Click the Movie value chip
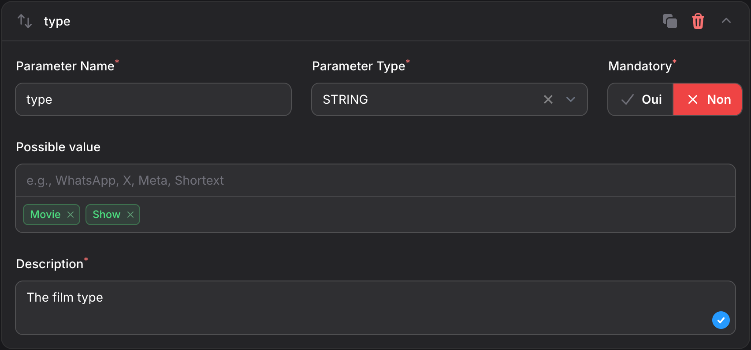This screenshot has height=350, width=751. pos(45,215)
